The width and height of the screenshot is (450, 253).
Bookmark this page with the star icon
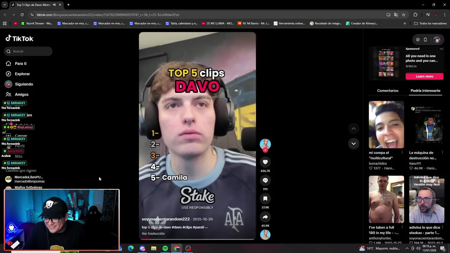[404, 15]
